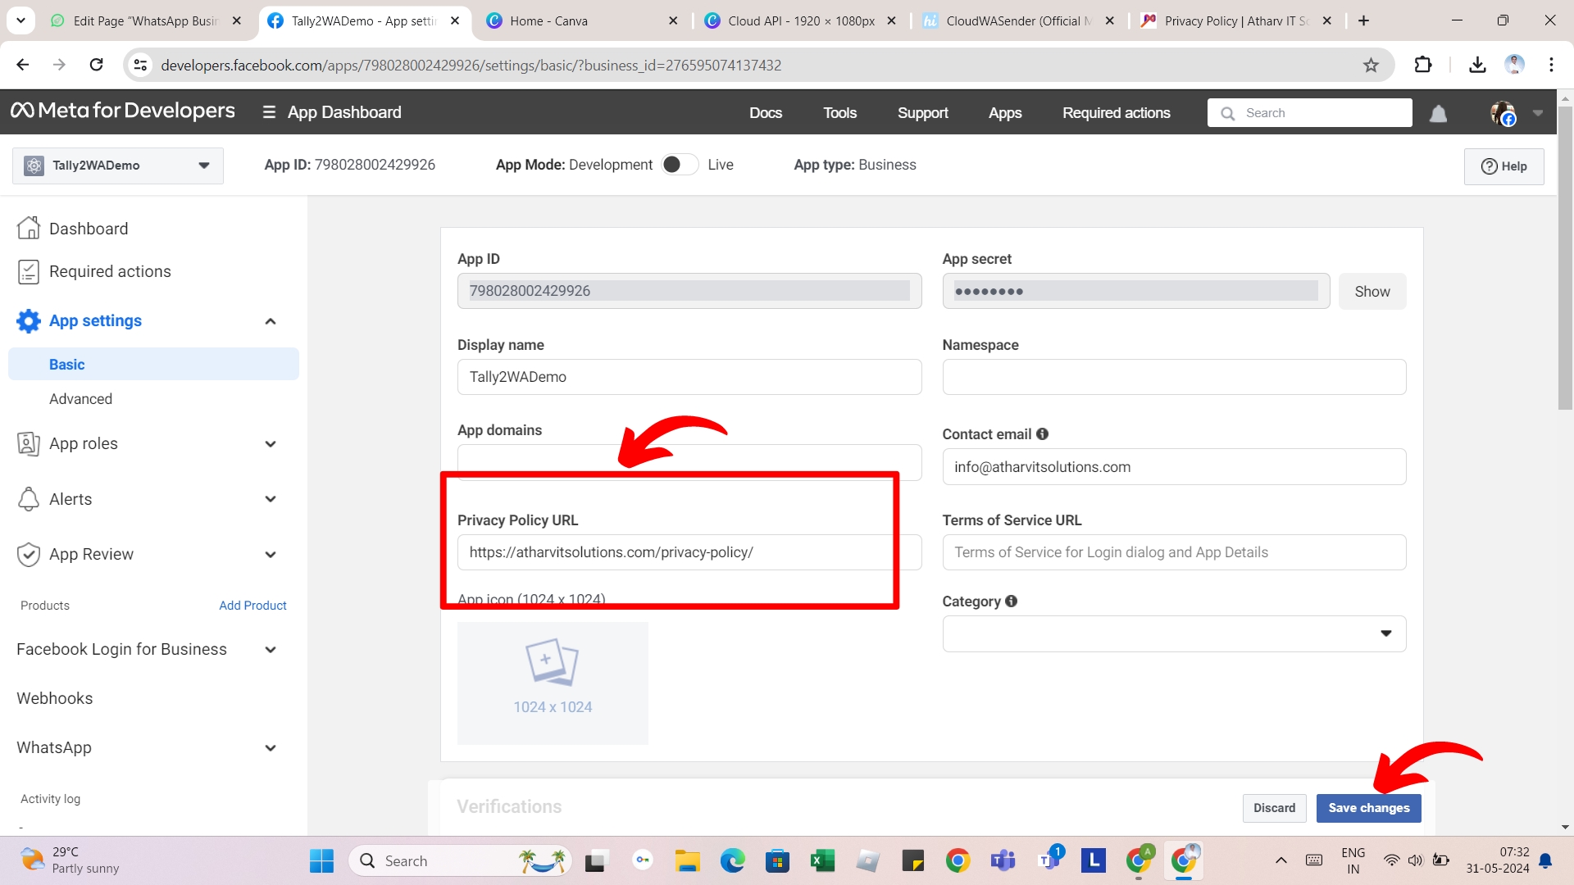
Task: Open Excel from the taskbar
Action: pos(822,860)
